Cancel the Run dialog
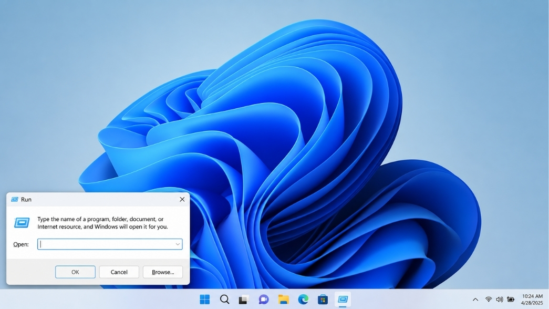Screen dimensions: 549x309 [x=119, y=272]
